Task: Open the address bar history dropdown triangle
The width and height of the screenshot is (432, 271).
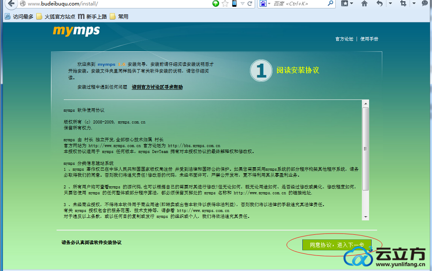Action: 242,3
